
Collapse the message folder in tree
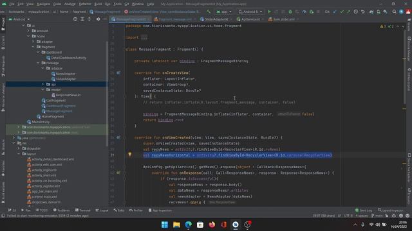[38, 63]
